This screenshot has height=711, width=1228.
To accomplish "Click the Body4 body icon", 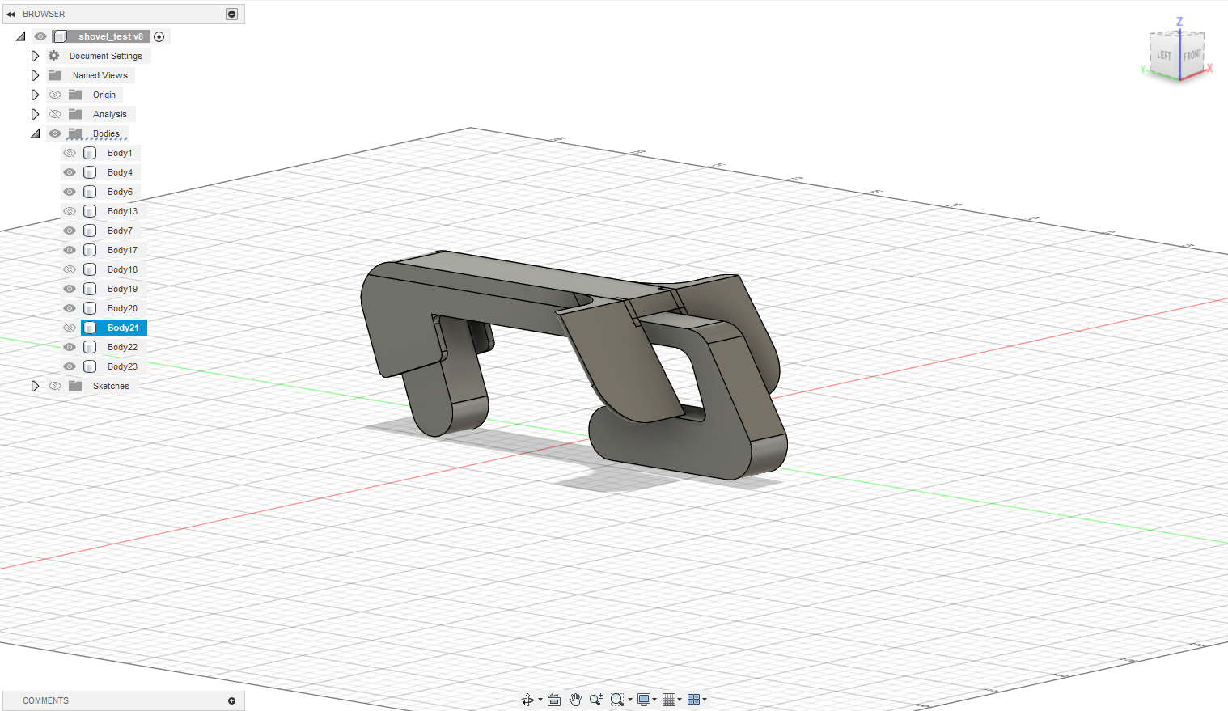I will 90,172.
